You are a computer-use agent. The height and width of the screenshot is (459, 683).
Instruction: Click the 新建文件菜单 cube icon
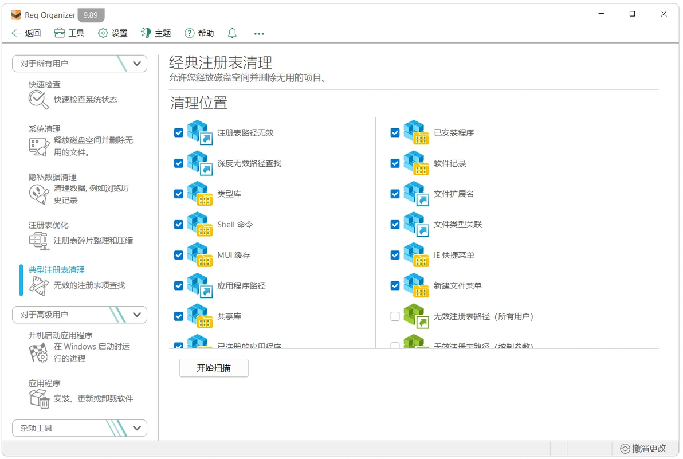click(x=417, y=285)
